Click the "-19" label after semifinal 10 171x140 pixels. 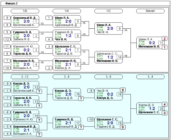point(125,56)
